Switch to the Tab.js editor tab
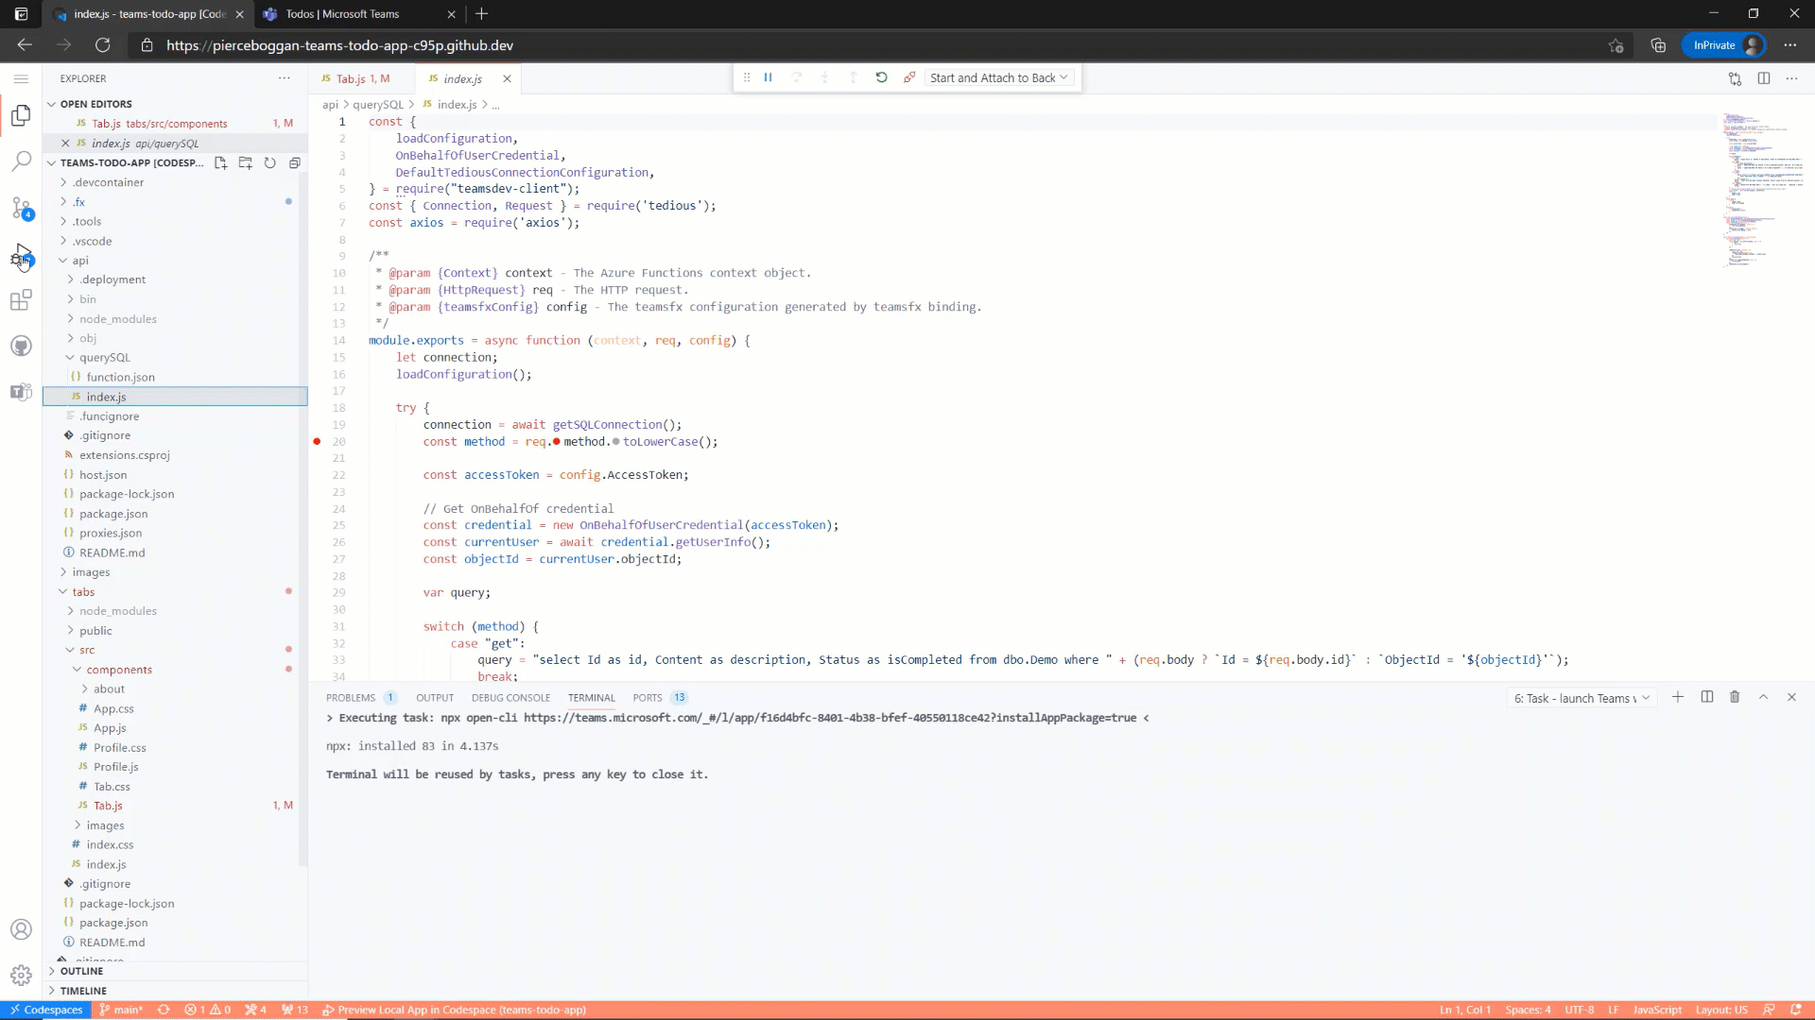Viewport: 1815px width, 1020px height. [x=359, y=78]
